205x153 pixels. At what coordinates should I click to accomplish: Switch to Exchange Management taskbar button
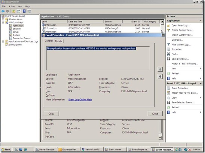[69, 150]
